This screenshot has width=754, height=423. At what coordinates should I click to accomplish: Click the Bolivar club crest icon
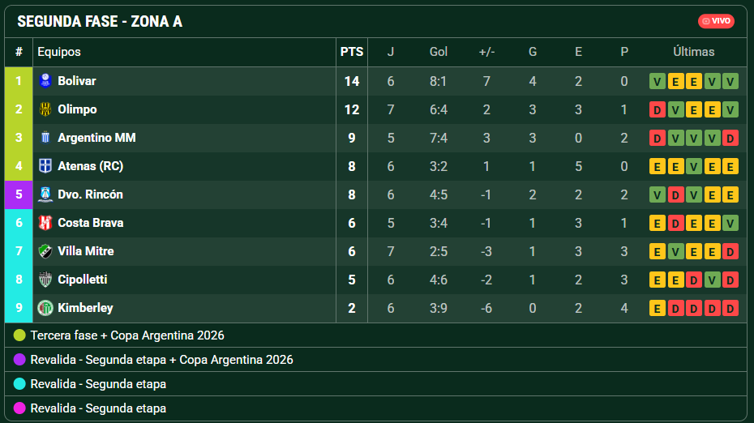(45, 81)
